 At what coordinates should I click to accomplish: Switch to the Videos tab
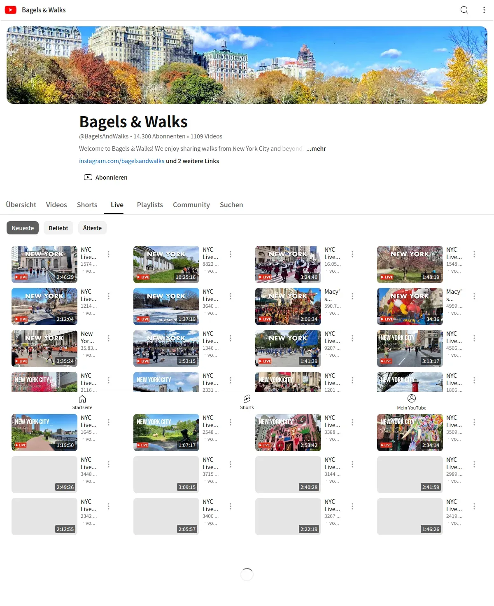click(x=56, y=205)
